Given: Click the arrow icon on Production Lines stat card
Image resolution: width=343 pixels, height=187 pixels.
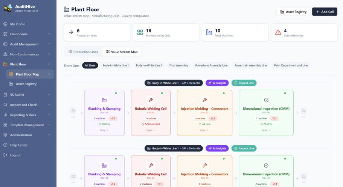Looking at the screenshot, I should click(x=71, y=33).
